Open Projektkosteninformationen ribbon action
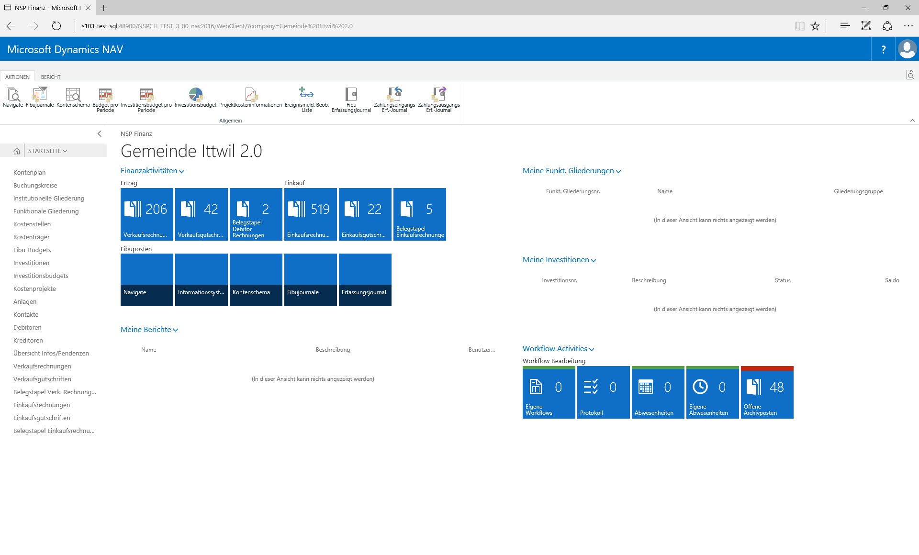This screenshot has width=919, height=555. click(251, 97)
